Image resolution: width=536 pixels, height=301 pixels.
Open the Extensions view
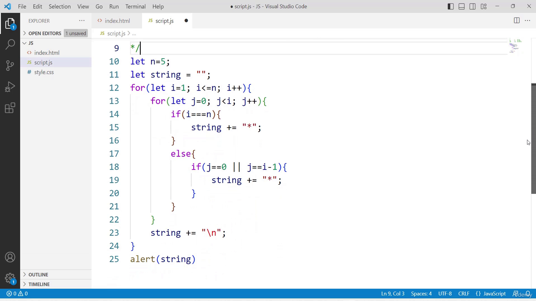(x=10, y=108)
